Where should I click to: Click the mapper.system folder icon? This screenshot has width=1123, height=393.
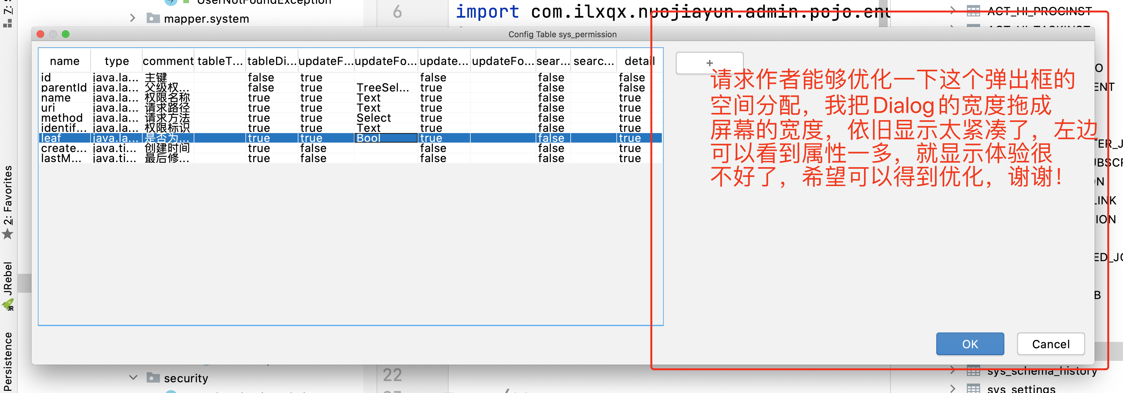tap(153, 18)
